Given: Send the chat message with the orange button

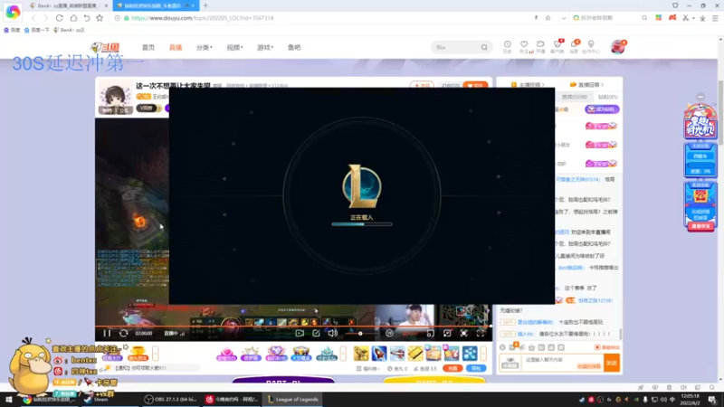Looking at the screenshot, I should pyautogui.click(x=612, y=364).
